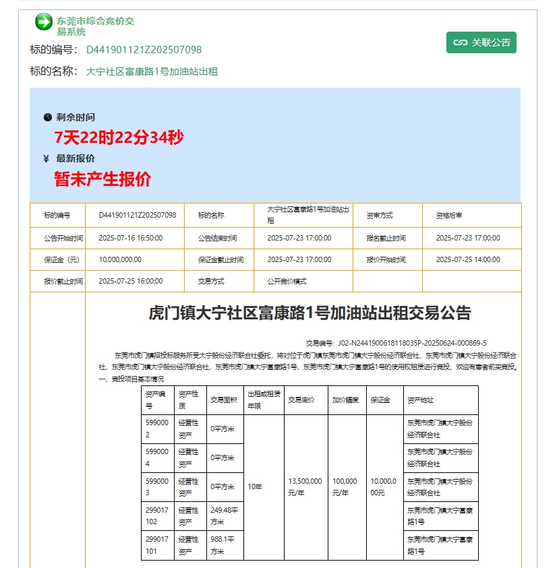Viewport: 557px width, 568px height.
Task: Click the 一、竞投项目基本情况 section heading
Action: [131, 379]
